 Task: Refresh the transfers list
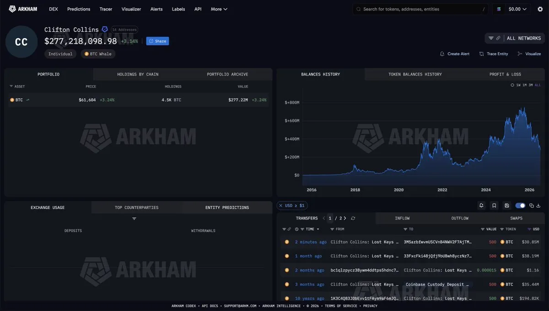pyautogui.click(x=353, y=218)
